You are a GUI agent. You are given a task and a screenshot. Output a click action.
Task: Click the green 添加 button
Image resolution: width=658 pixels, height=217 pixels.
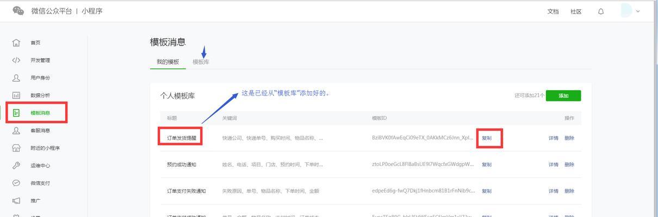point(563,95)
